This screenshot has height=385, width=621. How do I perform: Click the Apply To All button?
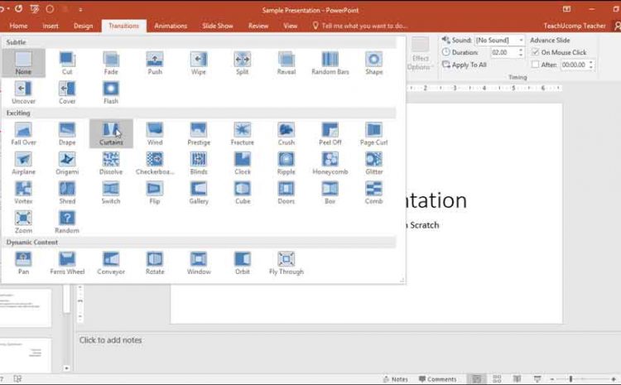pos(465,65)
